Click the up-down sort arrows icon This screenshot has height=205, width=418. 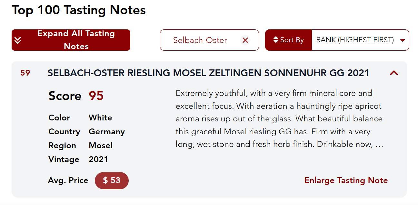click(275, 40)
